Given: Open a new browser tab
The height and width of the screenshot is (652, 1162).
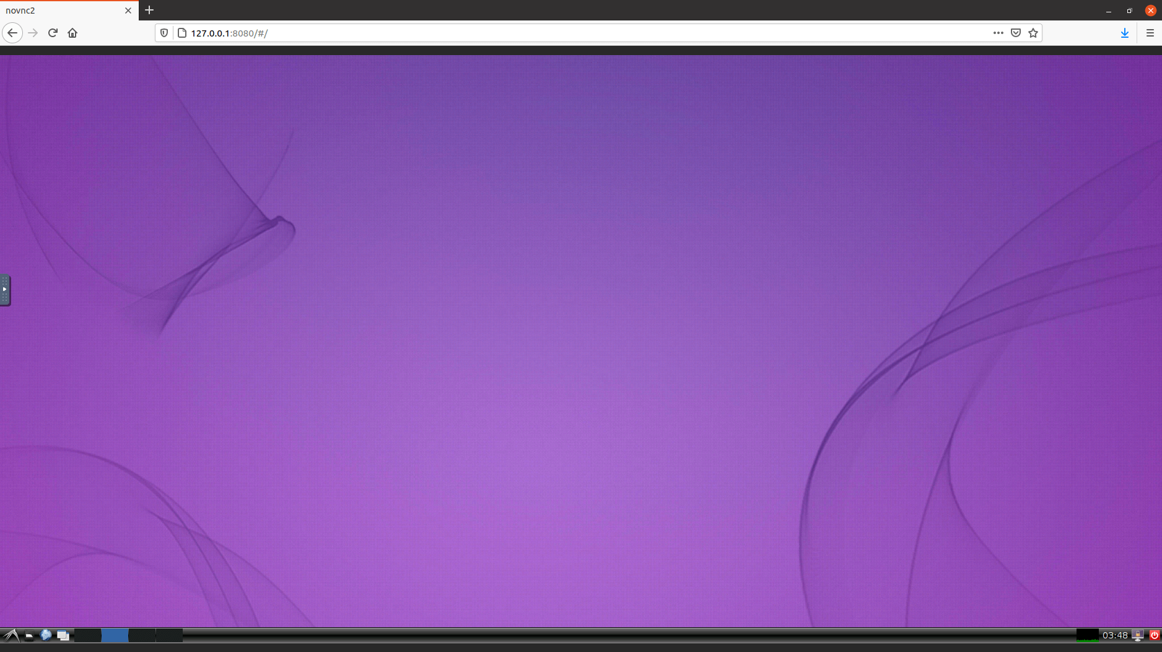Looking at the screenshot, I should coord(149,11).
